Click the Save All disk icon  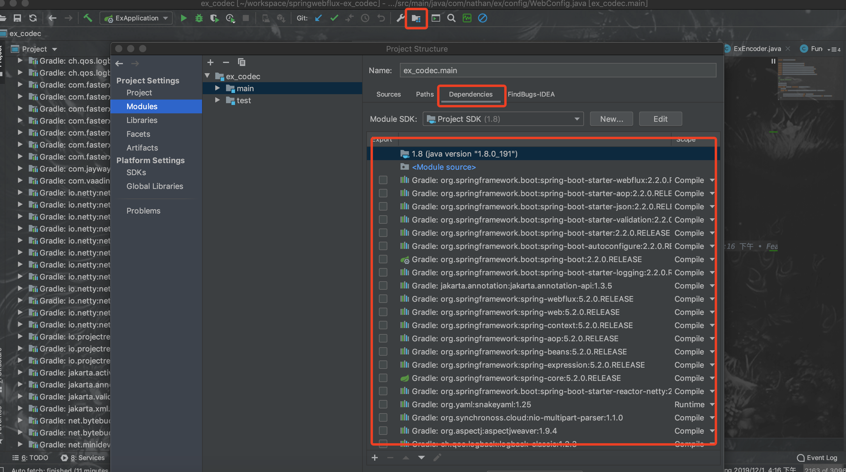coord(17,18)
